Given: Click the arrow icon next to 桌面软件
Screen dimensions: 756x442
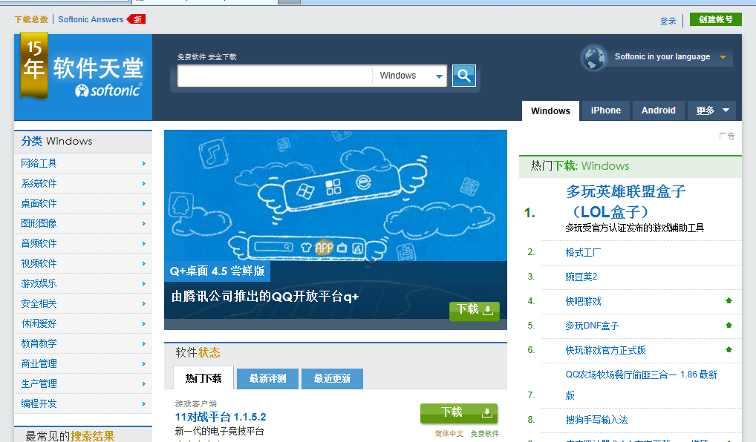Looking at the screenshot, I should pos(143,204).
